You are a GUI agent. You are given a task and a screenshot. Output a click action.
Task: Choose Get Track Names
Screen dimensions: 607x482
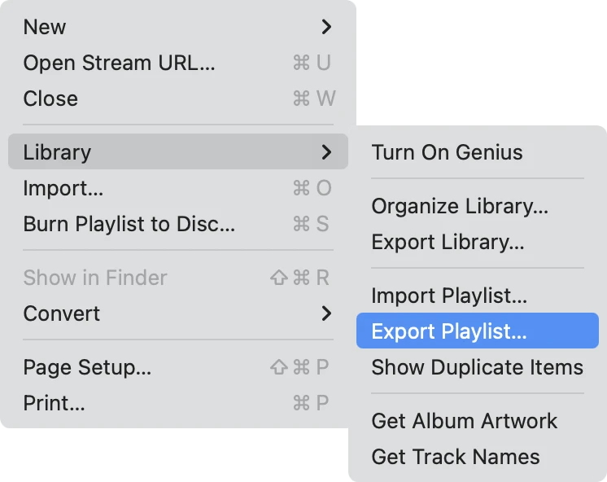(455, 457)
